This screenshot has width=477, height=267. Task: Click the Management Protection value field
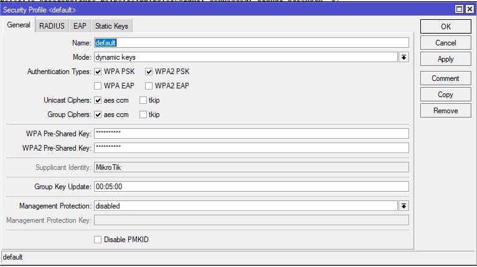246,206
